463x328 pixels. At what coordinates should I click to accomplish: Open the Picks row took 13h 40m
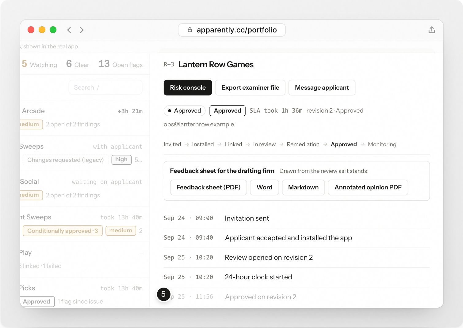pyautogui.click(x=85, y=293)
